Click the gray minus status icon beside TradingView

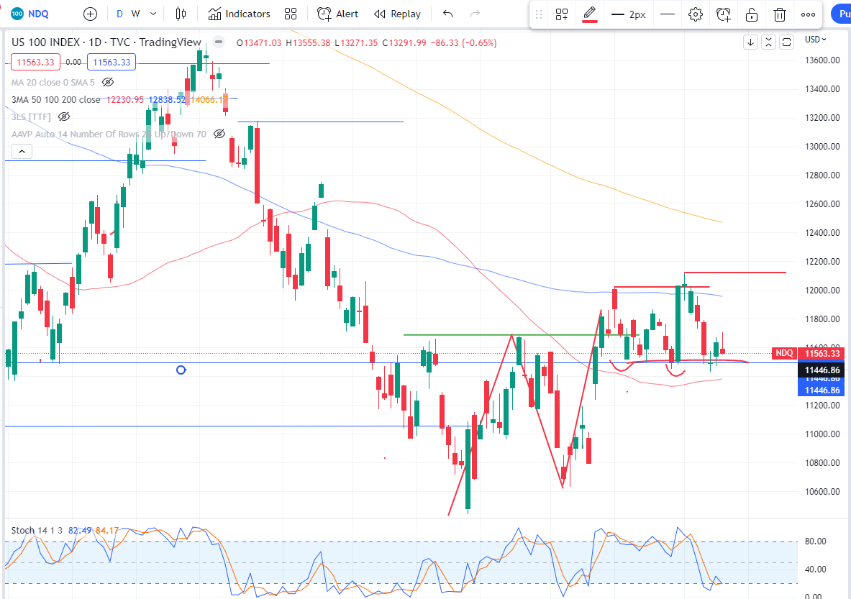coord(218,42)
